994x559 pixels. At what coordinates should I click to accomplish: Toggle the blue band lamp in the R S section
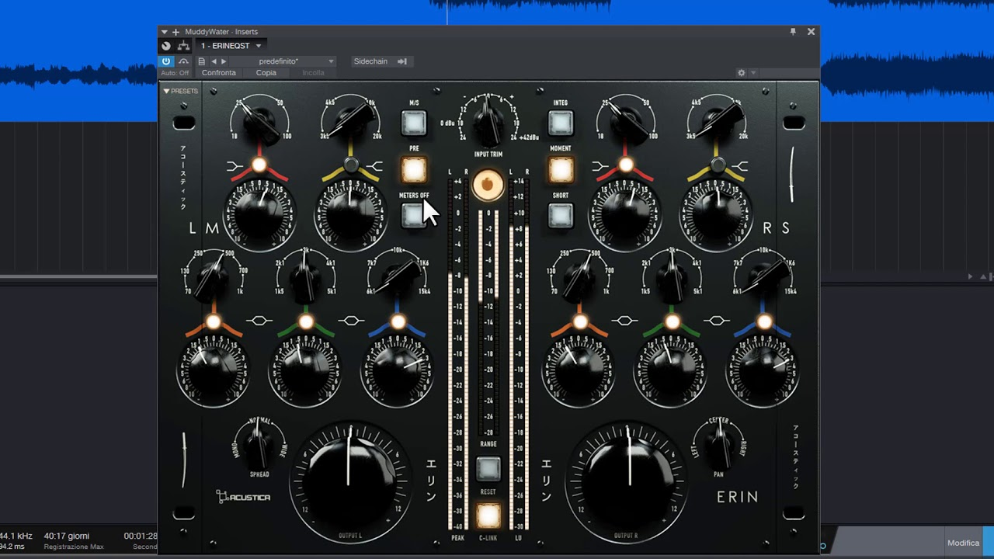[765, 321]
